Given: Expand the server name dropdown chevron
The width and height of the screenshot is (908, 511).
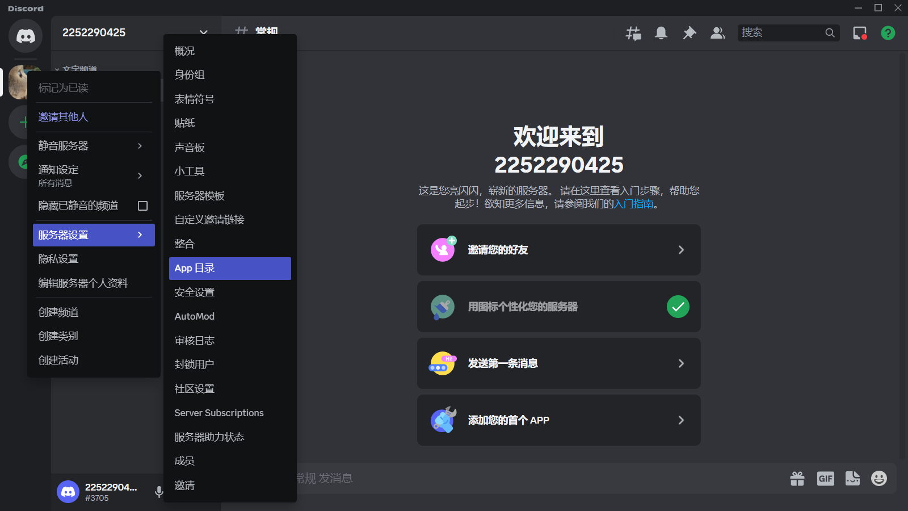Looking at the screenshot, I should pos(204,32).
